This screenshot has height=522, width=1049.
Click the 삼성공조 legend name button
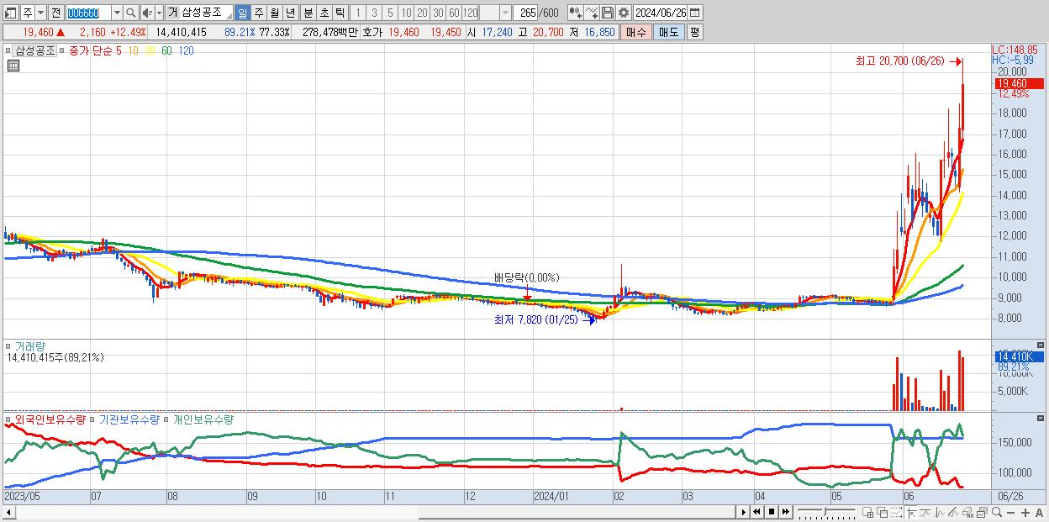coord(34,50)
